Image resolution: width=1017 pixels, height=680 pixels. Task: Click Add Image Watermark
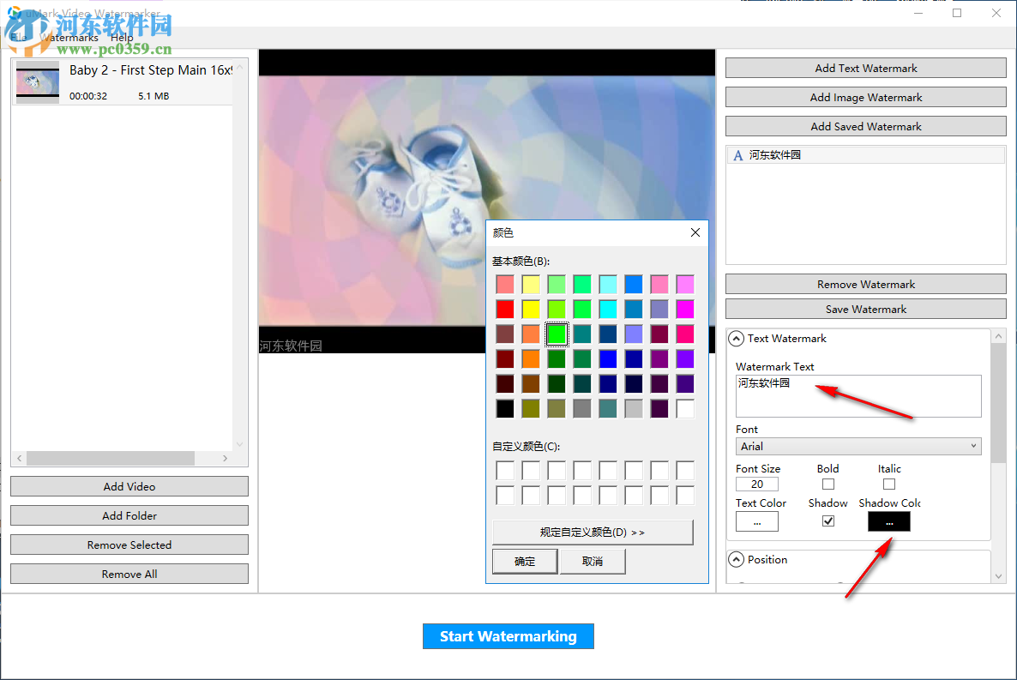tap(864, 97)
